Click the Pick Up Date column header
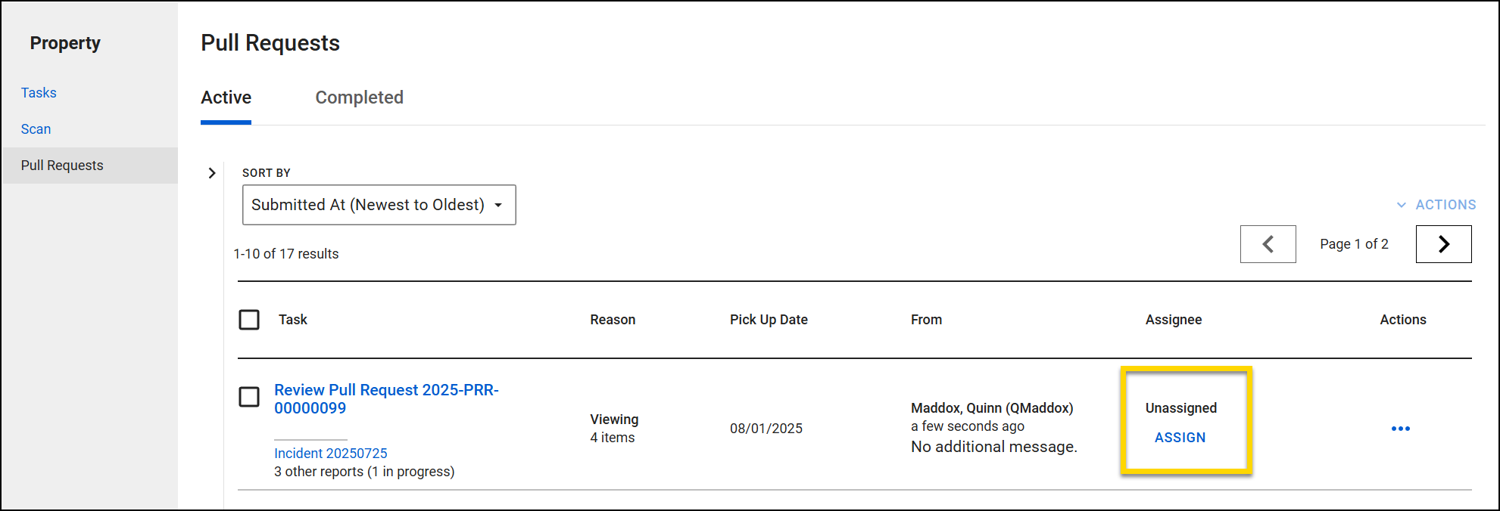Screen dimensions: 1500x511 pos(769,320)
